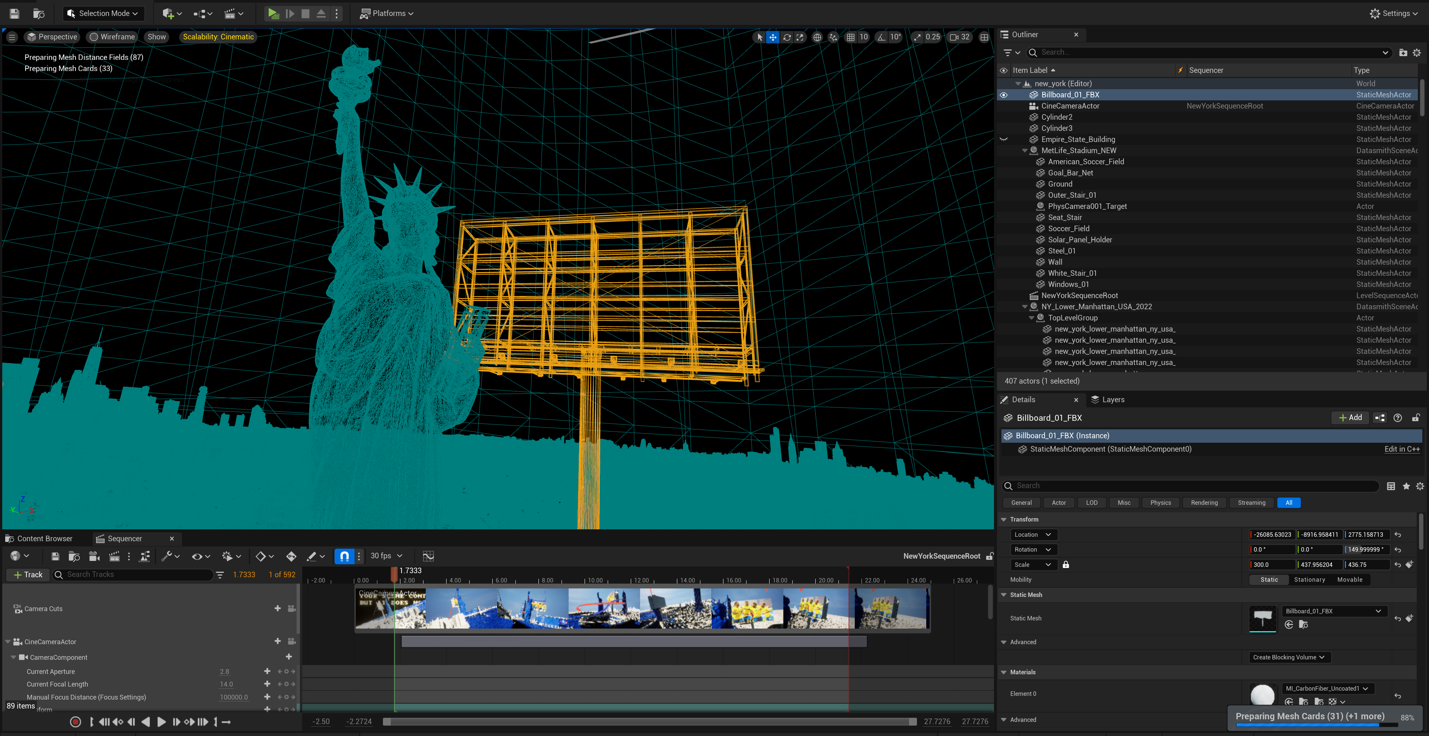Screen dimensions: 1429x736
Task: Toggle world/local coordinate space globe icon
Action: tap(817, 37)
